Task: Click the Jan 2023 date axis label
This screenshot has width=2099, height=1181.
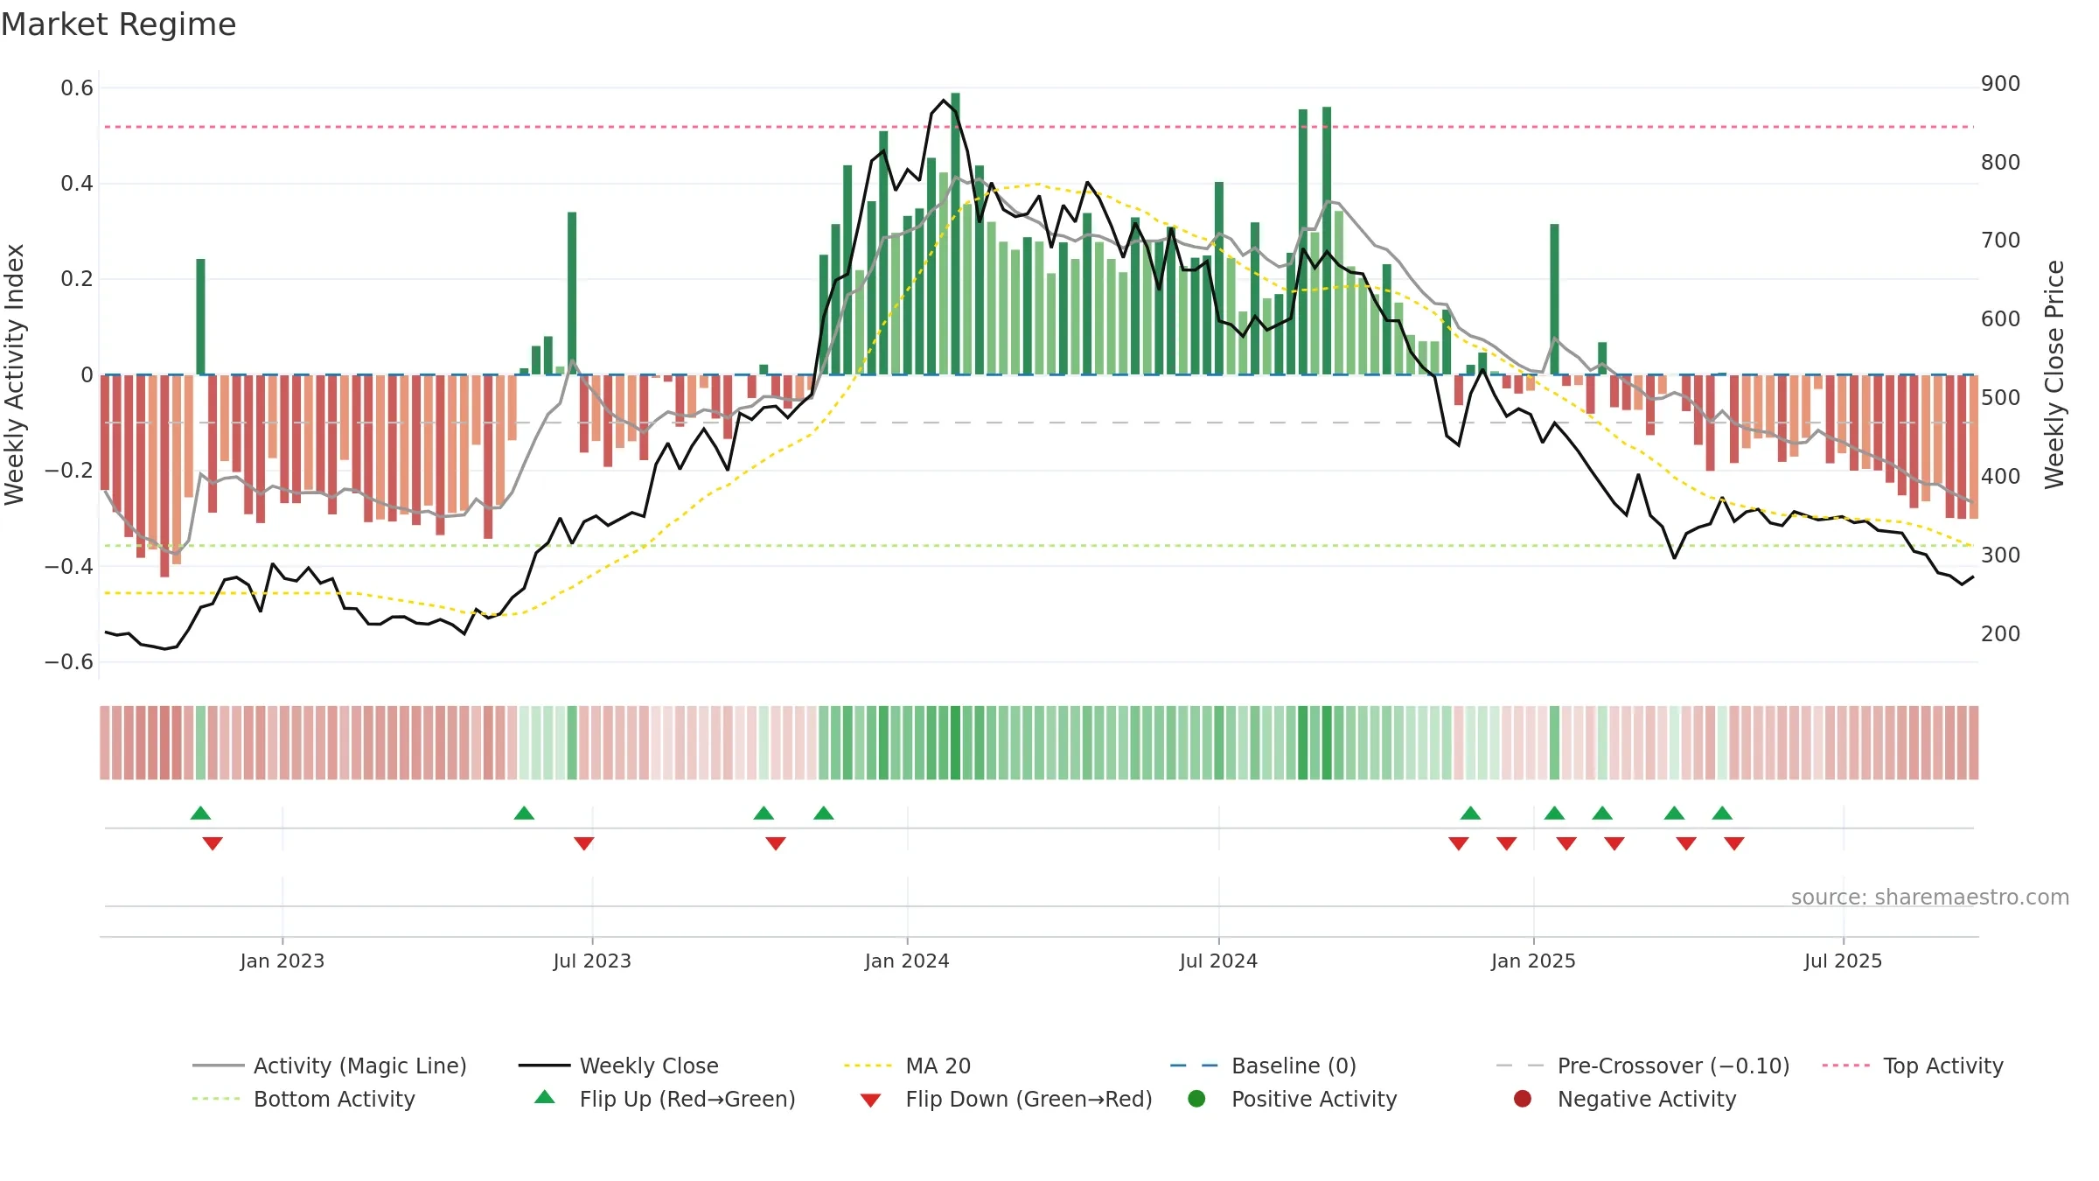Action: [x=282, y=961]
